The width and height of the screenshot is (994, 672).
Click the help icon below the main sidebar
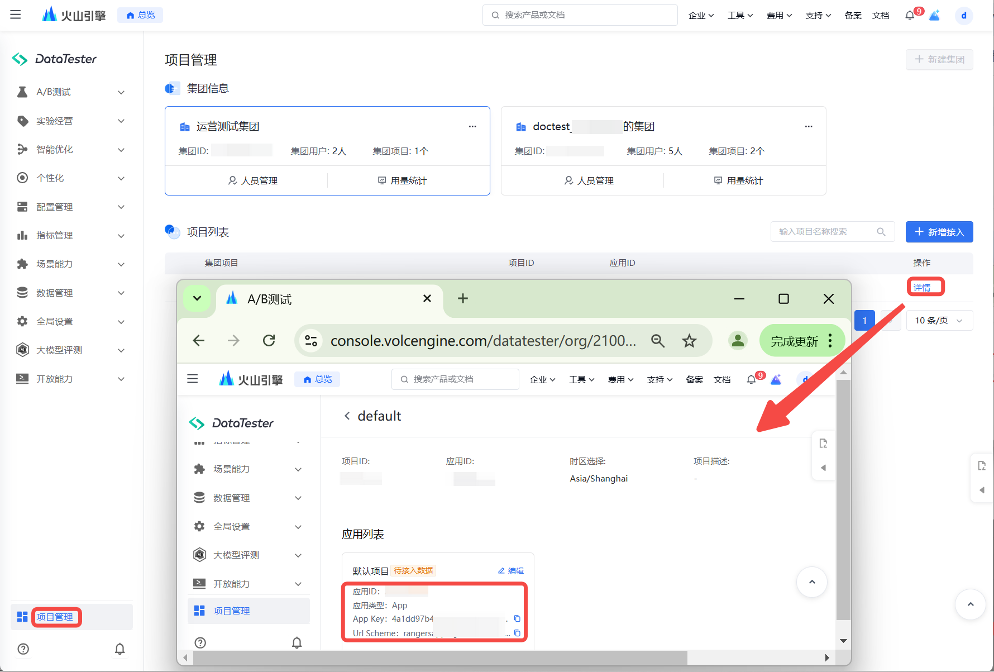[x=23, y=649]
